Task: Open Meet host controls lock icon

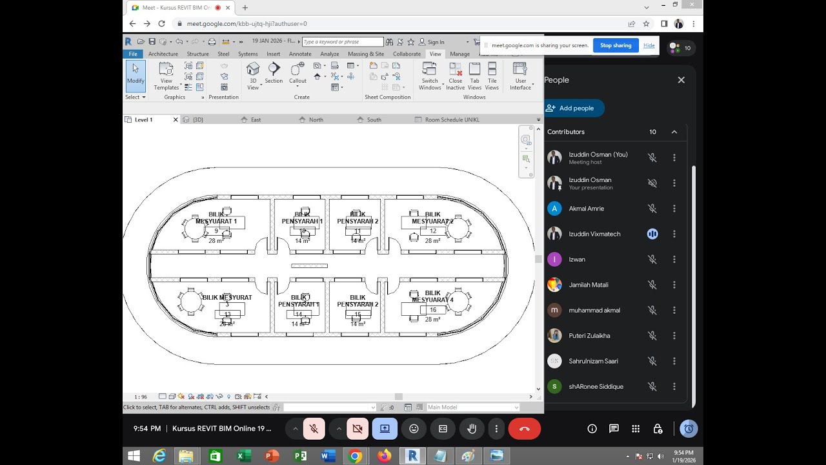Action: coord(658,428)
